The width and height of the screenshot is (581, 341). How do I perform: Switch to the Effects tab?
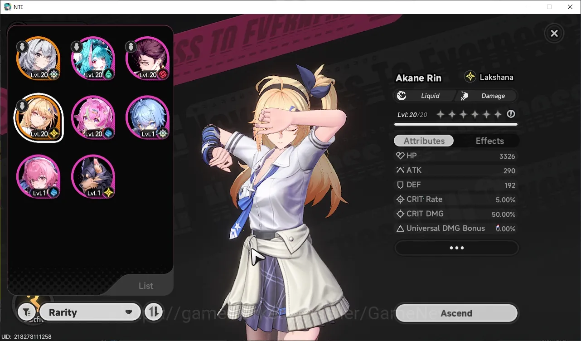(489, 141)
